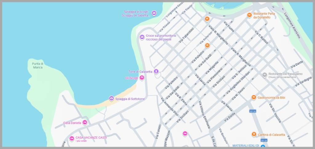The width and height of the screenshot is (315, 149).
Task: Click the Spiaggia di scogli beach pin
Action: coord(154,13)
